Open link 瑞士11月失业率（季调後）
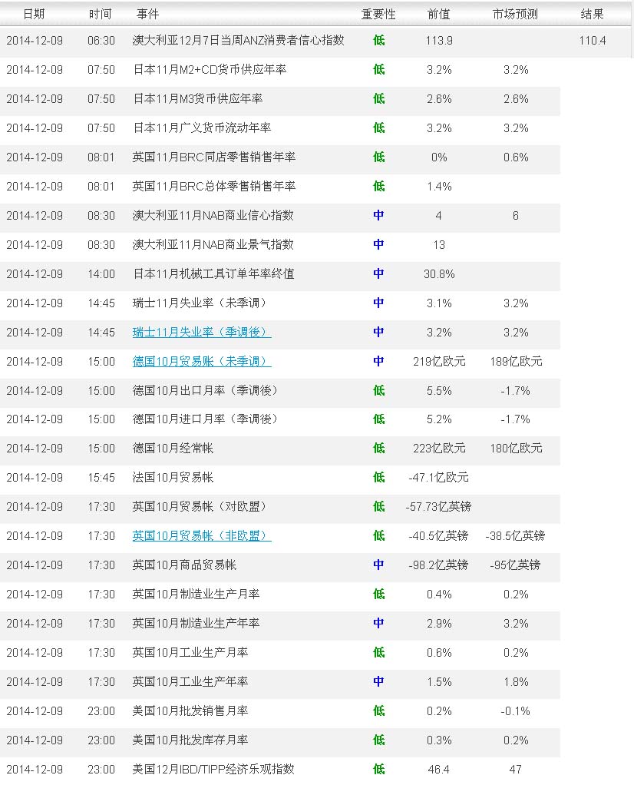This screenshot has width=634, height=785. [x=202, y=333]
